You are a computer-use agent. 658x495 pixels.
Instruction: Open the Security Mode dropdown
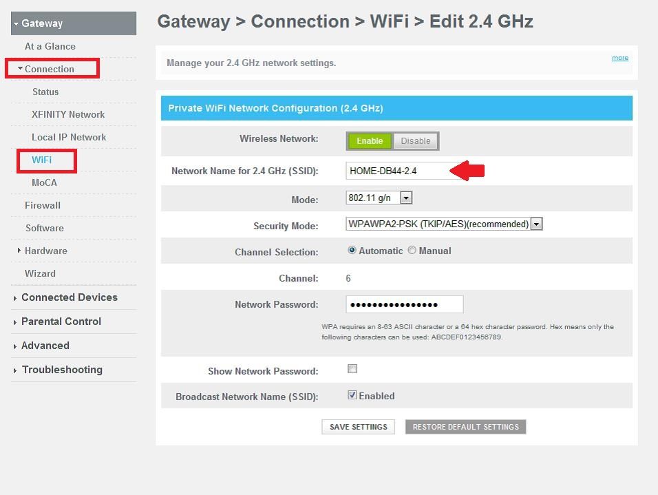[536, 224]
